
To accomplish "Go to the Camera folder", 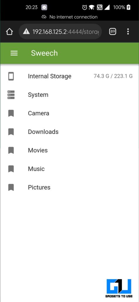I will pos(69,113).
